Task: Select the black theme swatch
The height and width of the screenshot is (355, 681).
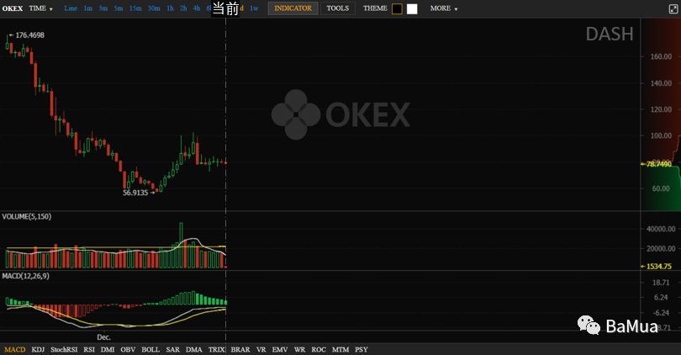Action: pos(397,8)
